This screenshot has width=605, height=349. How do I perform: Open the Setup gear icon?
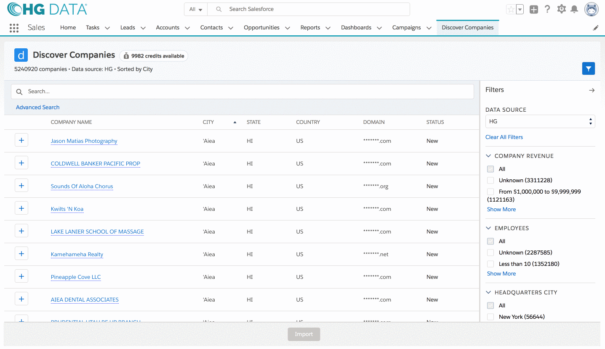click(x=561, y=9)
